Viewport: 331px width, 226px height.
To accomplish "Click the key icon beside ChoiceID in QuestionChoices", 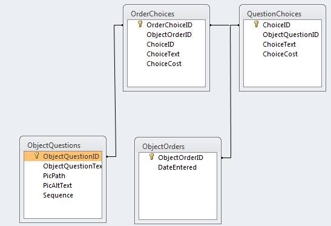I will [x=257, y=24].
